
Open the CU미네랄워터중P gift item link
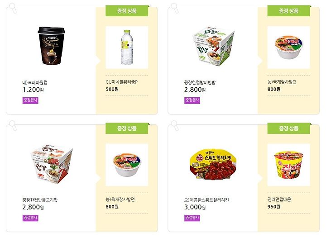122,82
